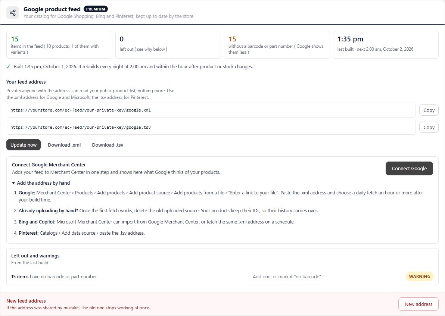Click the 'Your feed address' heading

(26, 82)
